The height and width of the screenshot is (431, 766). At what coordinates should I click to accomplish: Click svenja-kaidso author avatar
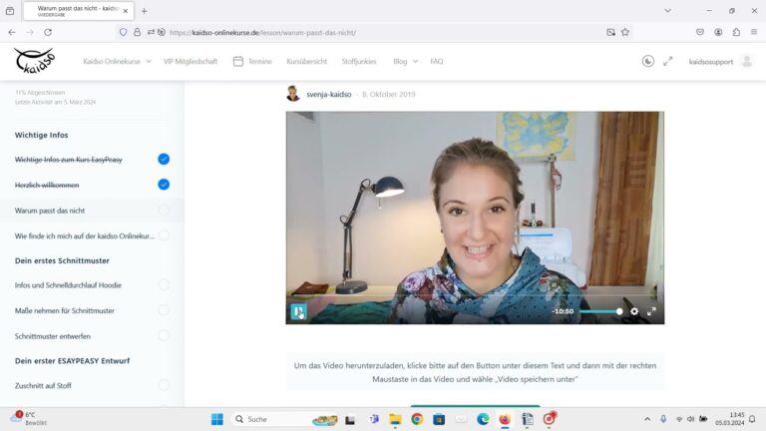pyautogui.click(x=293, y=94)
